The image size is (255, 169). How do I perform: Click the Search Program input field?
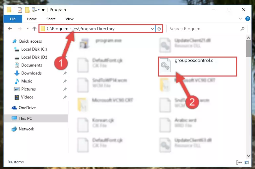point(207,29)
